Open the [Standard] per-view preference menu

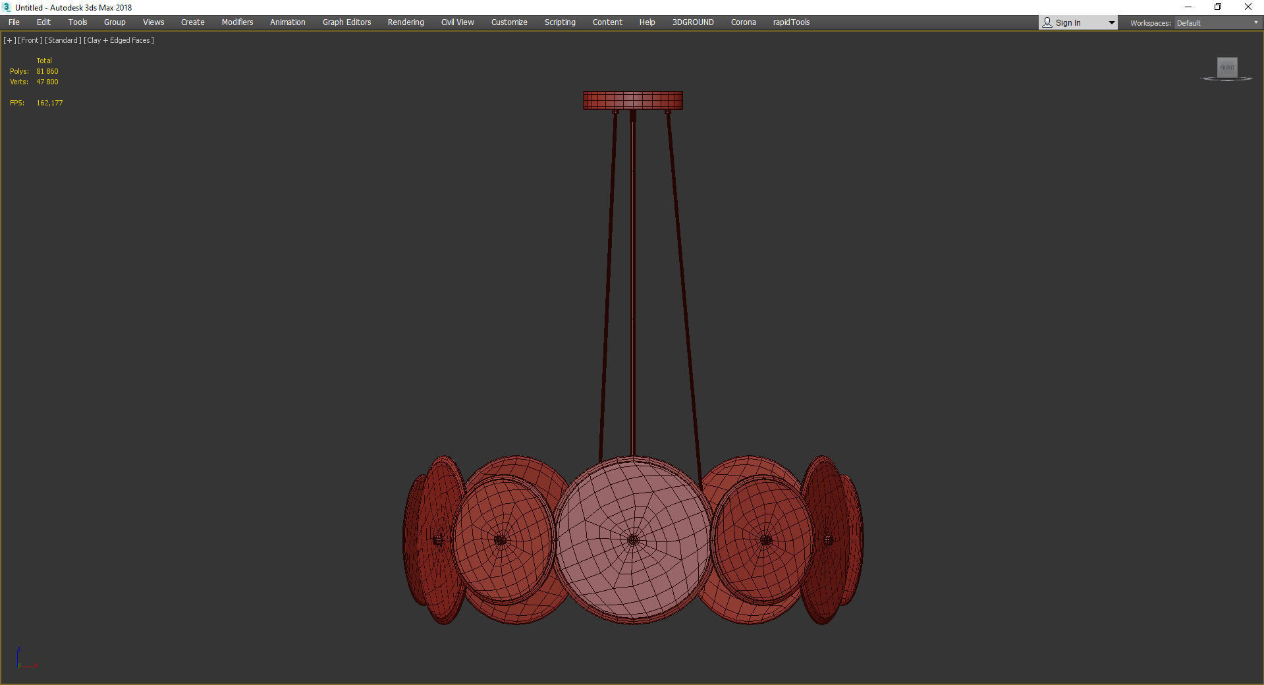[x=63, y=40]
